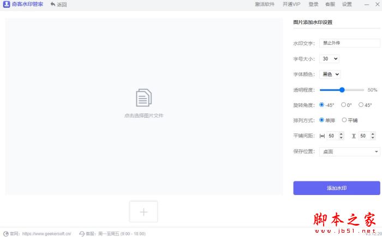Click the vertical spacing icon beside second 50

tap(354, 136)
